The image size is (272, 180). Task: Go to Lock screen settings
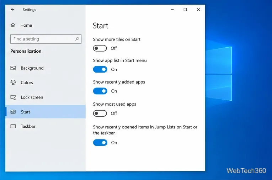coord(46,97)
